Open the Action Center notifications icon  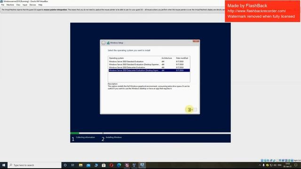coord(296,165)
